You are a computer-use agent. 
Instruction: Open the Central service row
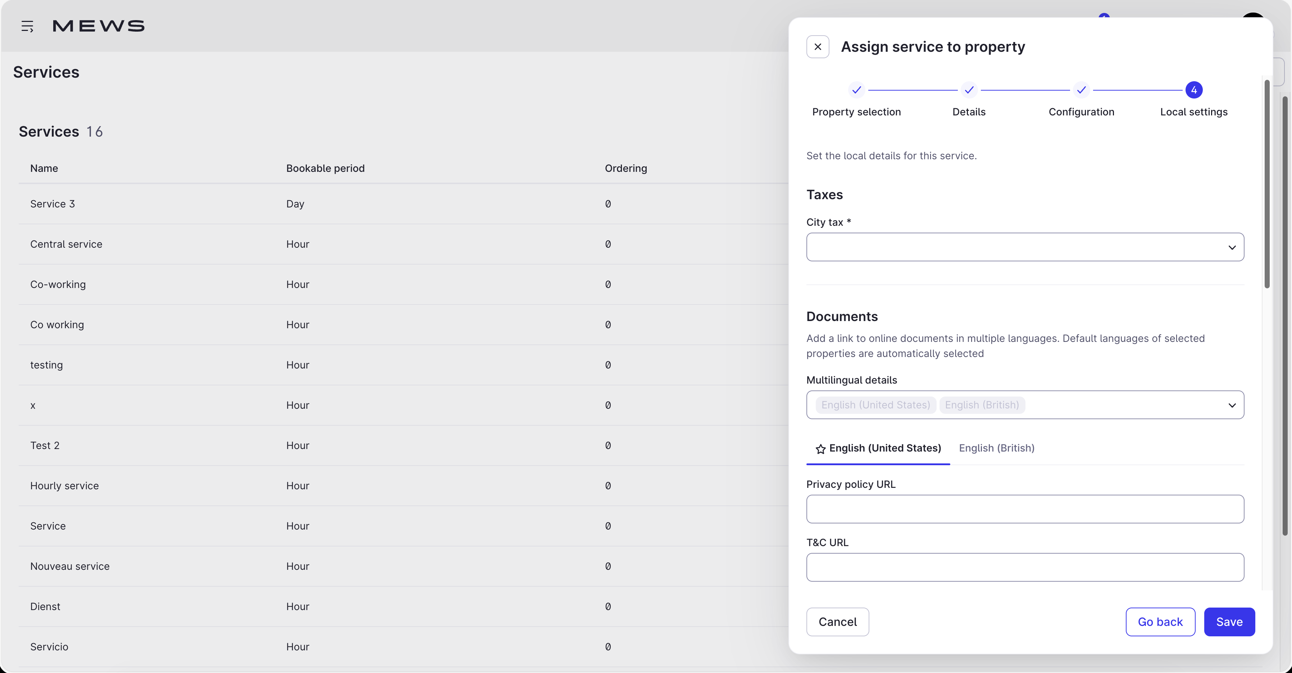(x=403, y=244)
